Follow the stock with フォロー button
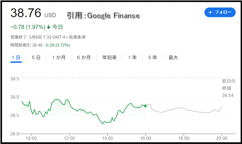Screen dimensions: 242x144 pyautogui.click(x=220, y=12)
